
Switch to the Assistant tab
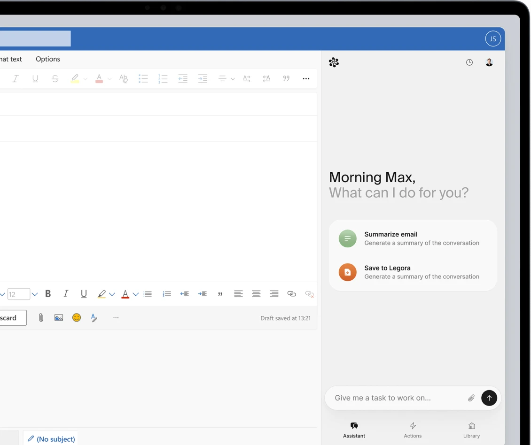coord(354,430)
